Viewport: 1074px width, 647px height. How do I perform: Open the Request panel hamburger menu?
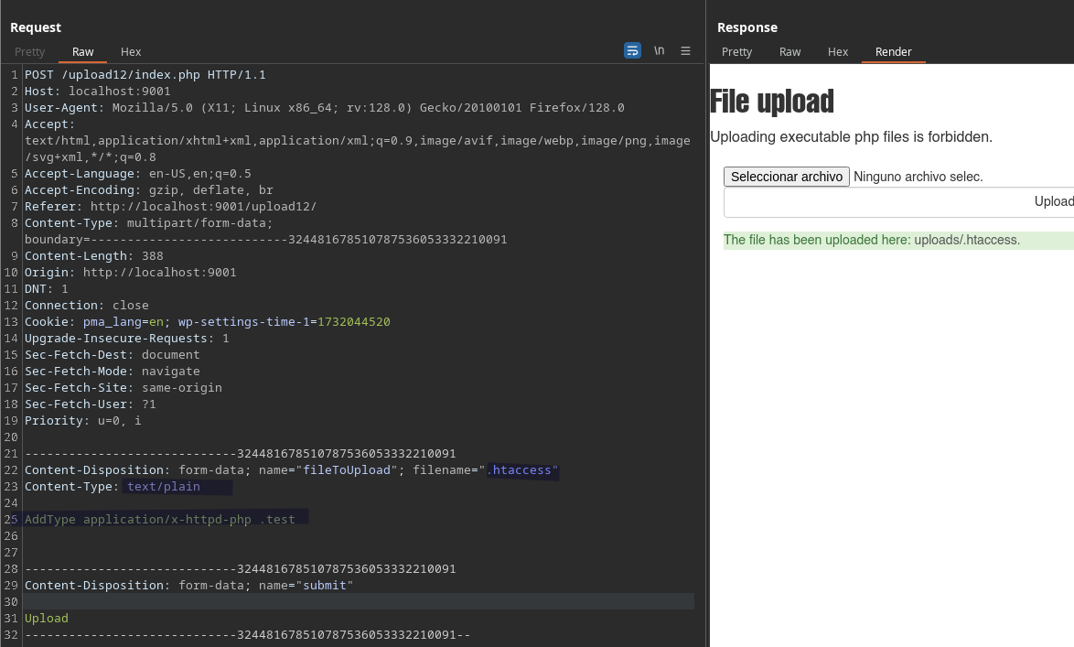[685, 50]
